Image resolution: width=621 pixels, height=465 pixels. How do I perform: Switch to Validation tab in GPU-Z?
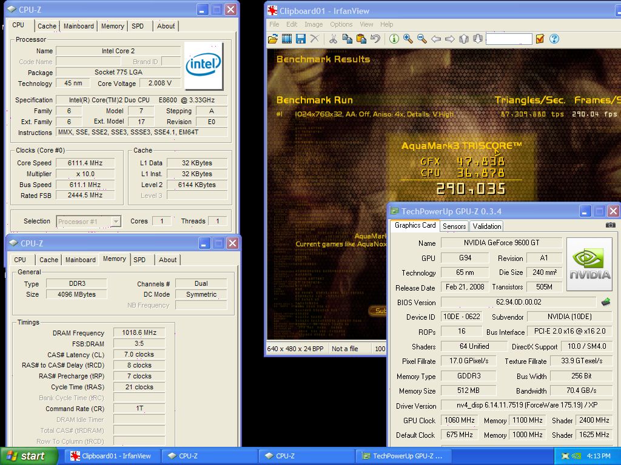[x=487, y=226]
